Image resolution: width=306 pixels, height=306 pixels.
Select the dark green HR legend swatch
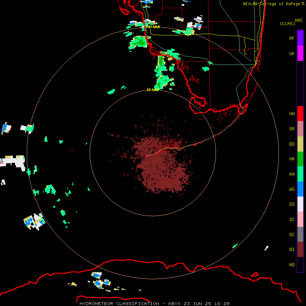point(300,159)
